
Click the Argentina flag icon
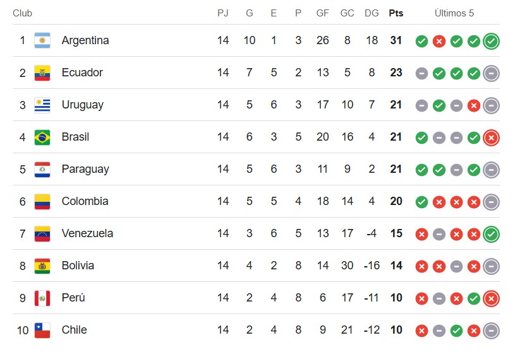[42, 40]
